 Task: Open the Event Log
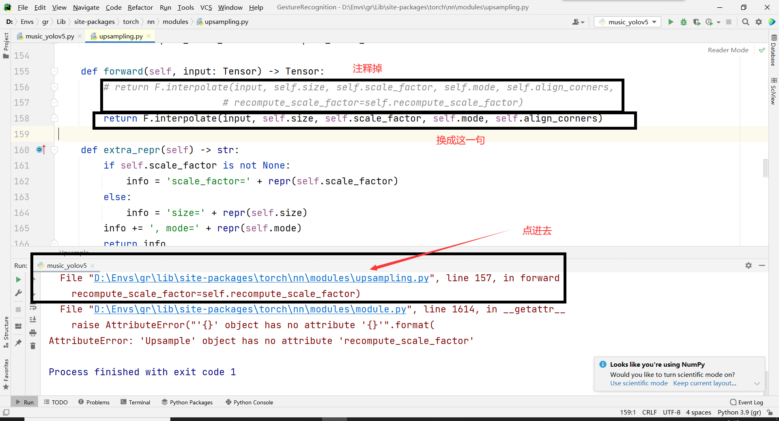click(x=747, y=402)
